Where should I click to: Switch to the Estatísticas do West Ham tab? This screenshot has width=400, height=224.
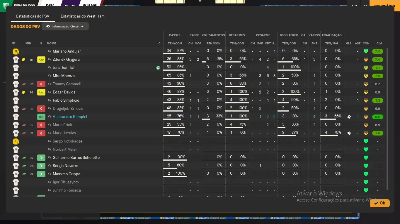pos(82,16)
